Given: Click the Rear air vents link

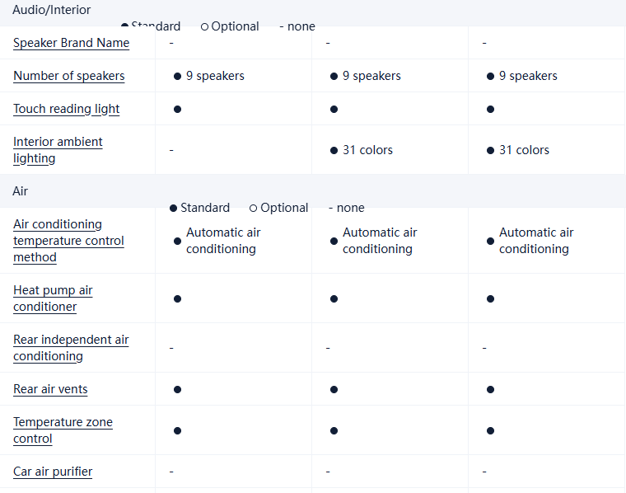Looking at the screenshot, I should (50, 389).
